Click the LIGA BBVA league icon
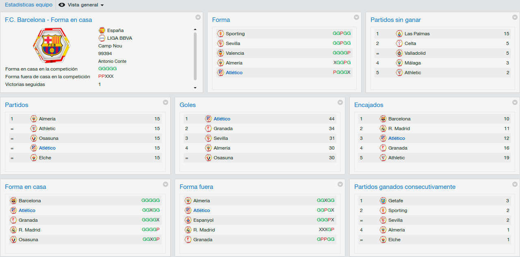This screenshot has width=520, height=257. tap(102, 38)
